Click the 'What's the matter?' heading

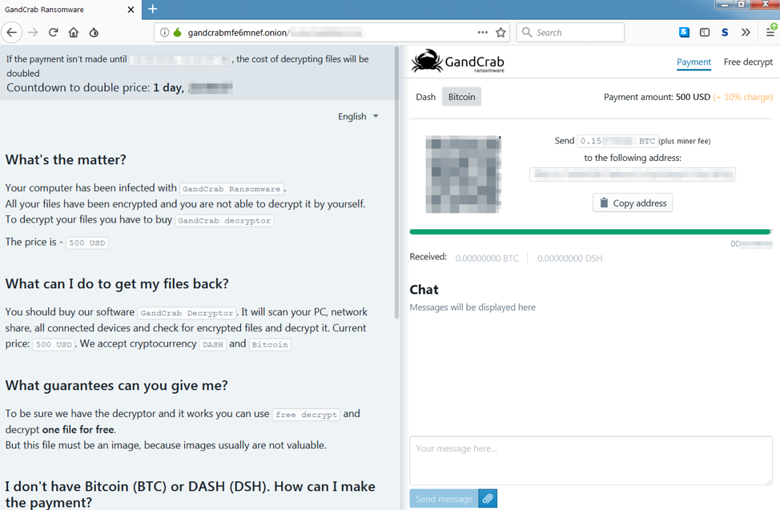pyautogui.click(x=66, y=159)
